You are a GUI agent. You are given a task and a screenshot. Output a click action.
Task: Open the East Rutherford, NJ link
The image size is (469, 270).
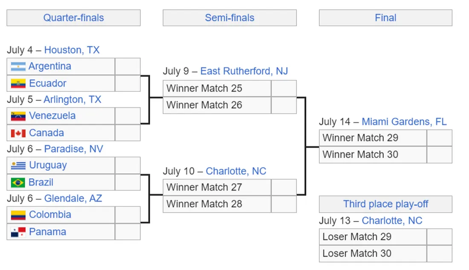244,71
